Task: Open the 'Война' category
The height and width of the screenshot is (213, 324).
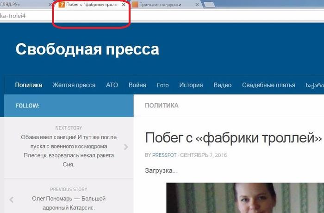Action: point(137,85)
